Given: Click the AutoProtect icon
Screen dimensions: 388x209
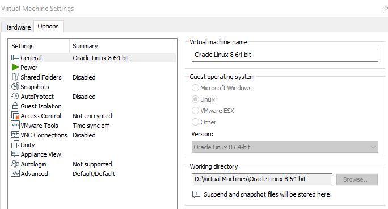Looking at the screenshot, I should [x=15, y=96].
